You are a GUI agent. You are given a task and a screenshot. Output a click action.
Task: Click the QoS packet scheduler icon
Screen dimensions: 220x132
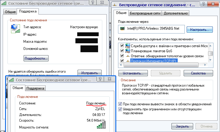click(128, 51)
